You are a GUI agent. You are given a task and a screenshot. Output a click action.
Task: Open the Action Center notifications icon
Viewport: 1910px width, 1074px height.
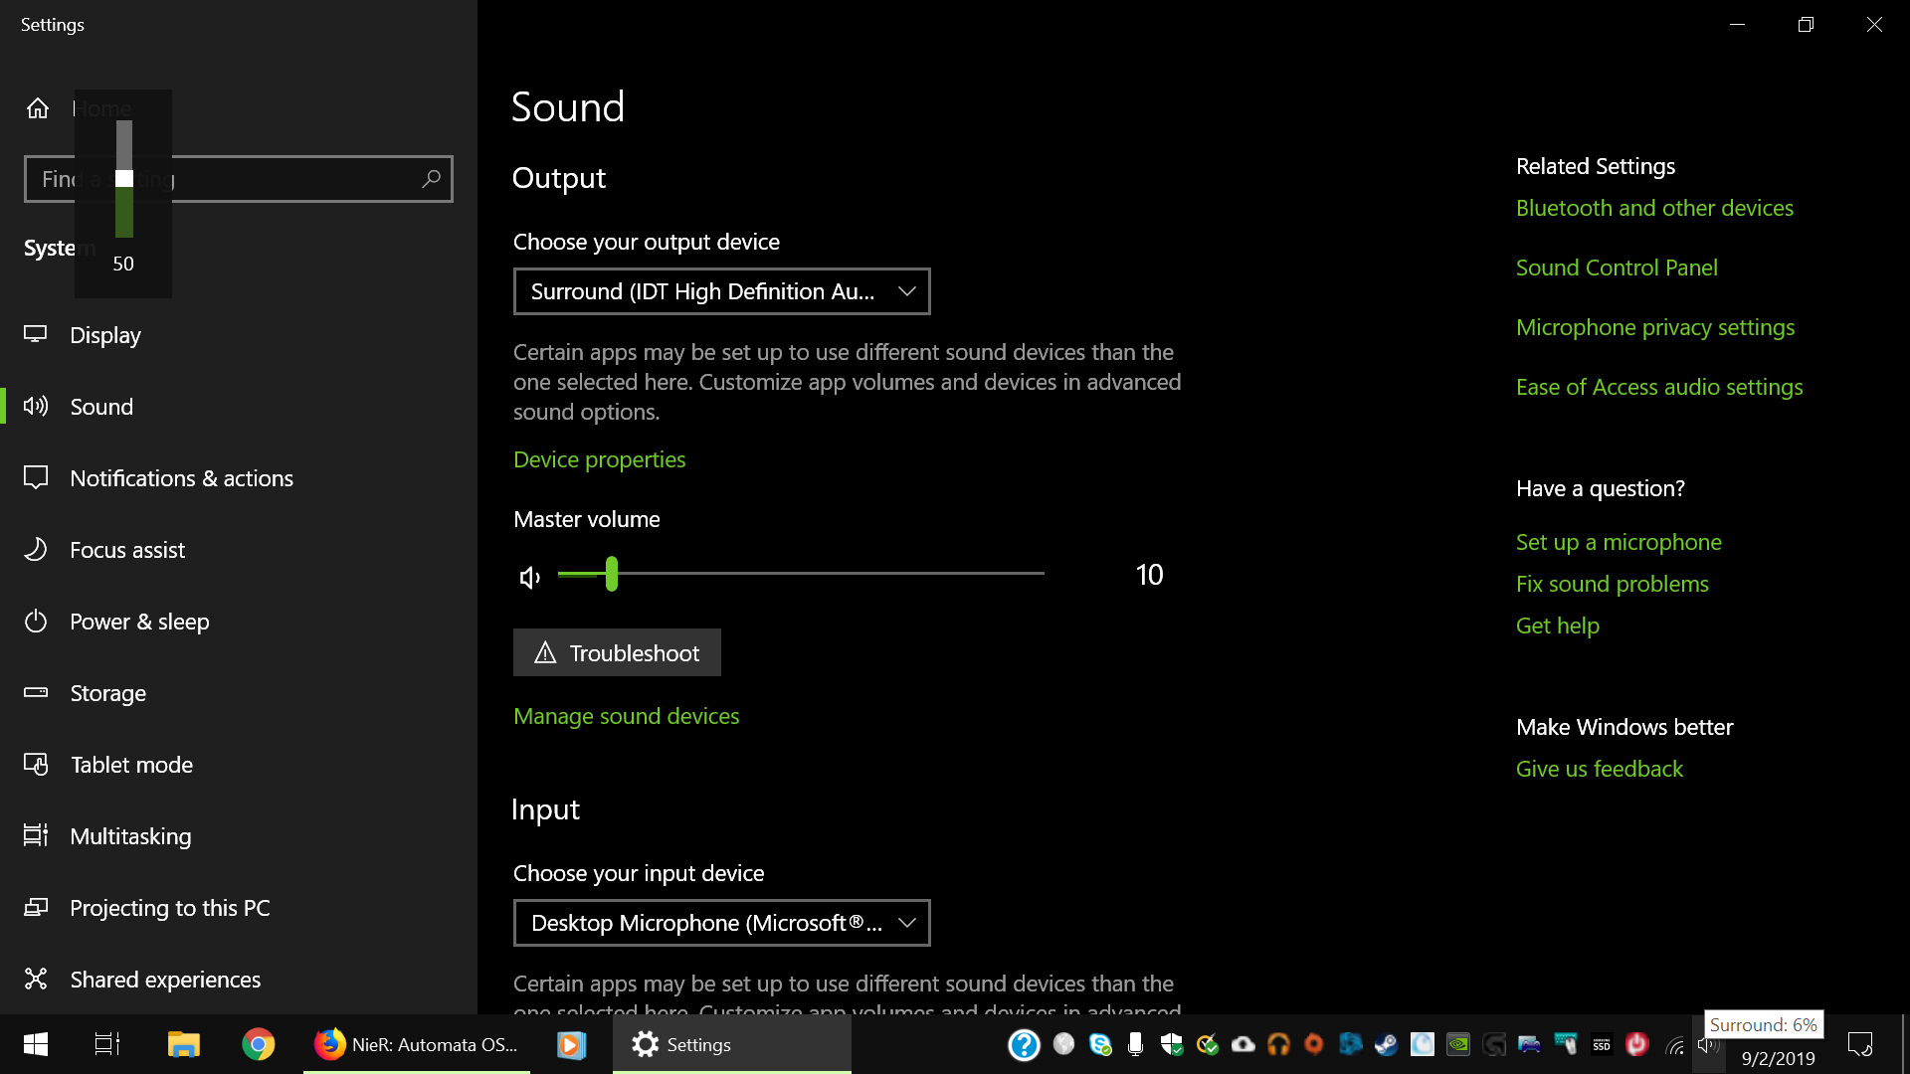(x=1860, y=1044)
